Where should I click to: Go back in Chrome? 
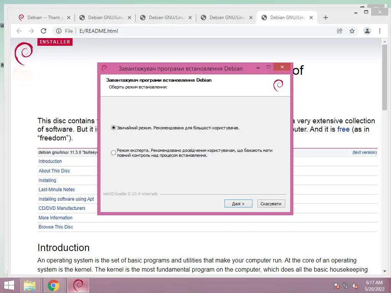[19, 31]
